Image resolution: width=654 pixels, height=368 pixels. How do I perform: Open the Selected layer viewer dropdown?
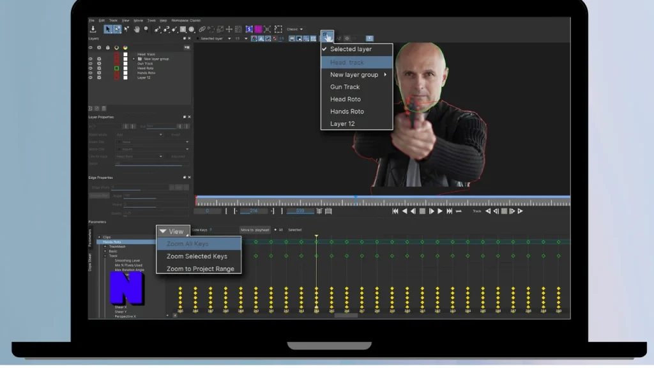coord(214,38)
